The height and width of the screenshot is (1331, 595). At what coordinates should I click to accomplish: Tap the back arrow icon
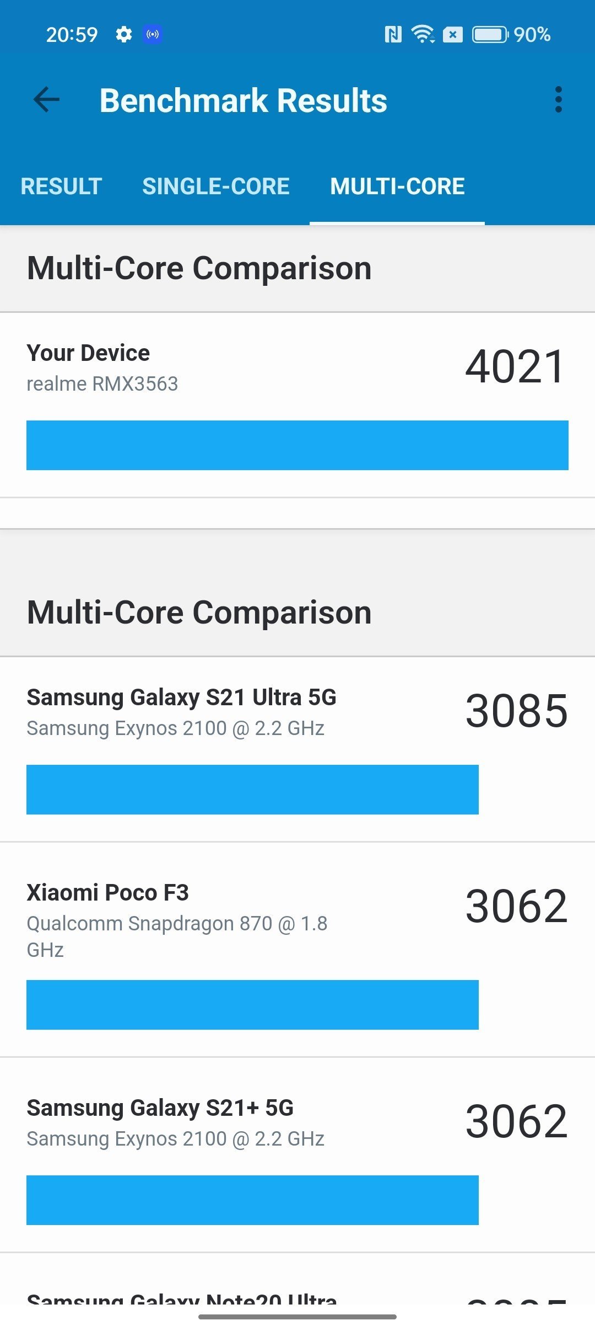46,100
